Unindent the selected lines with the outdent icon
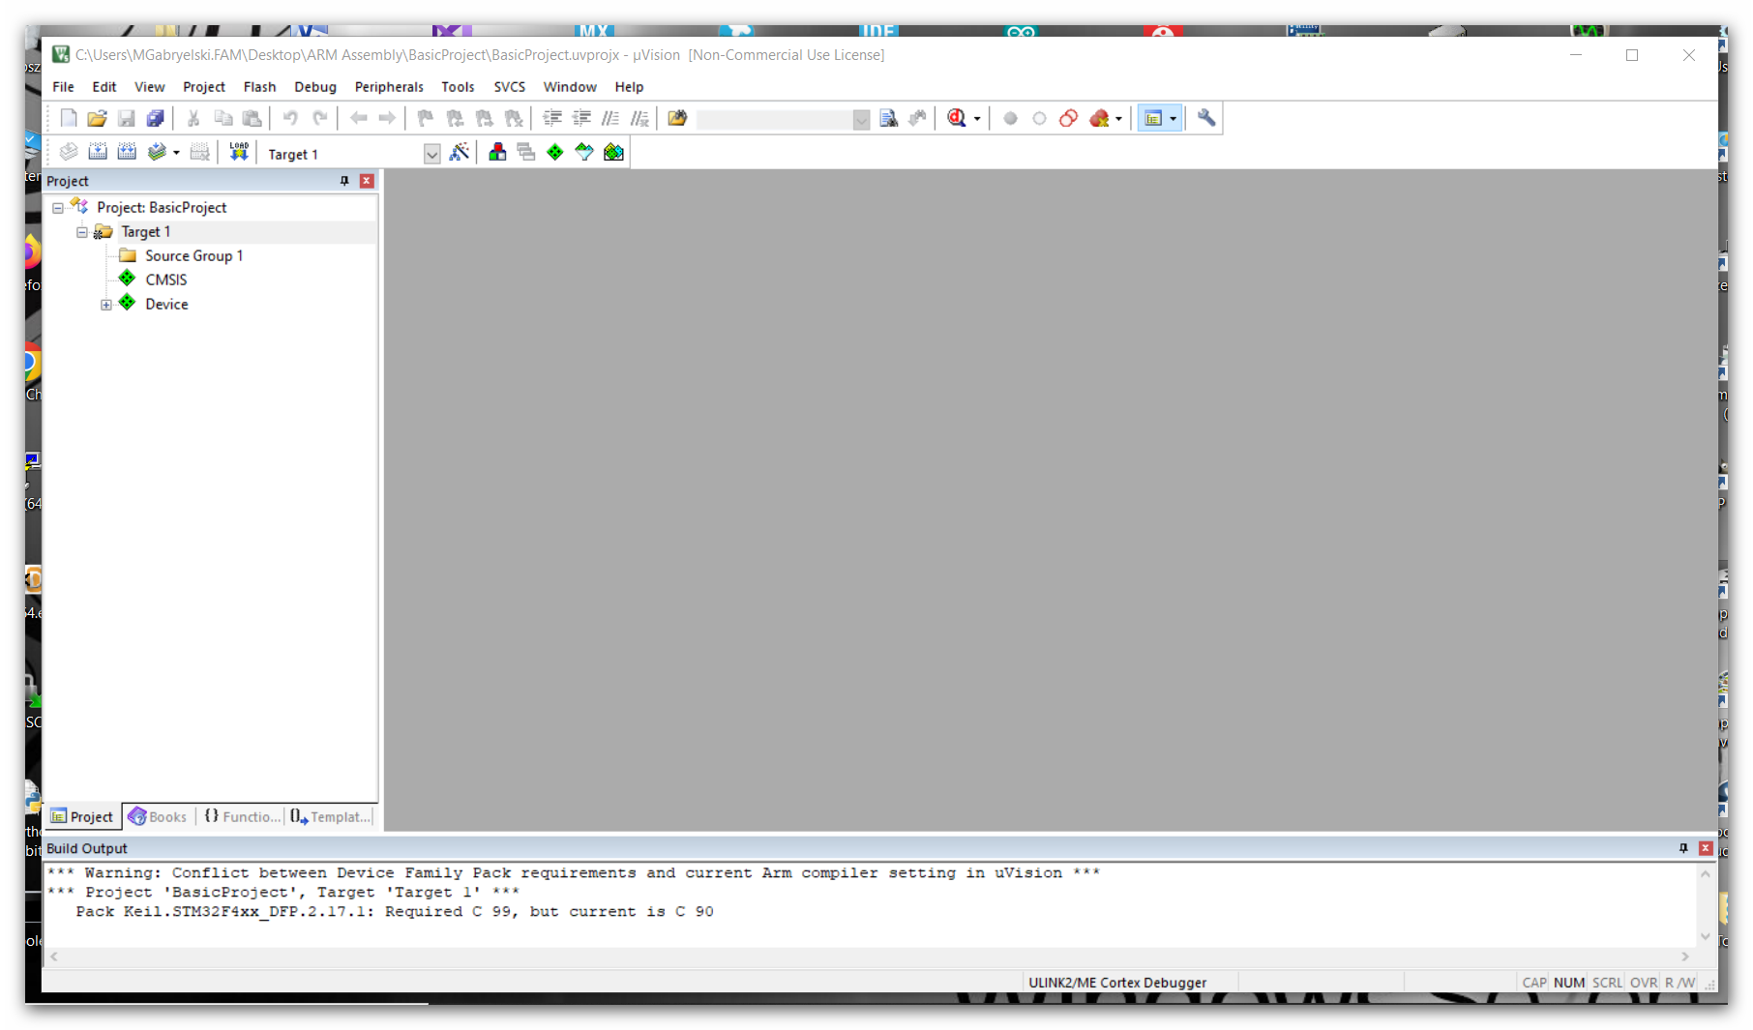Image resolution: width=1753 pixels, height=1030 pixels. 581,118
